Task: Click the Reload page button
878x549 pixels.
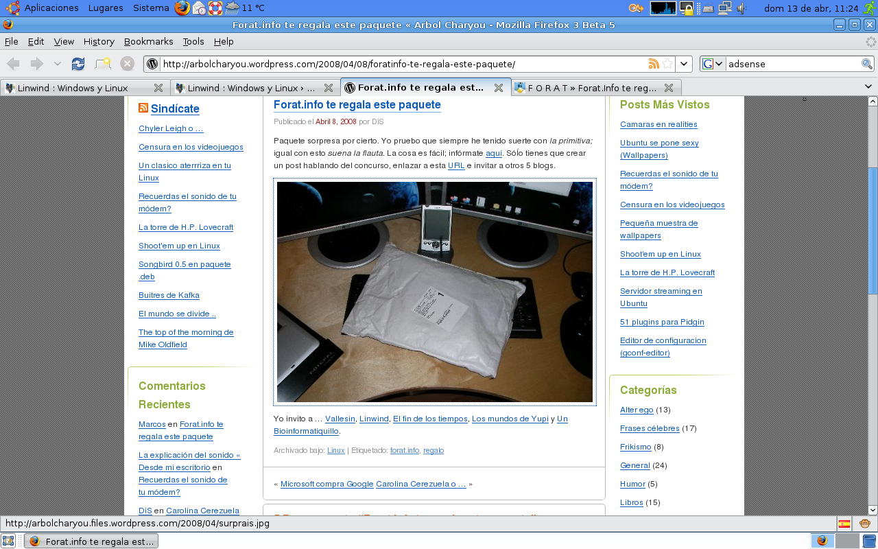Action: click(x=78, y=64)
